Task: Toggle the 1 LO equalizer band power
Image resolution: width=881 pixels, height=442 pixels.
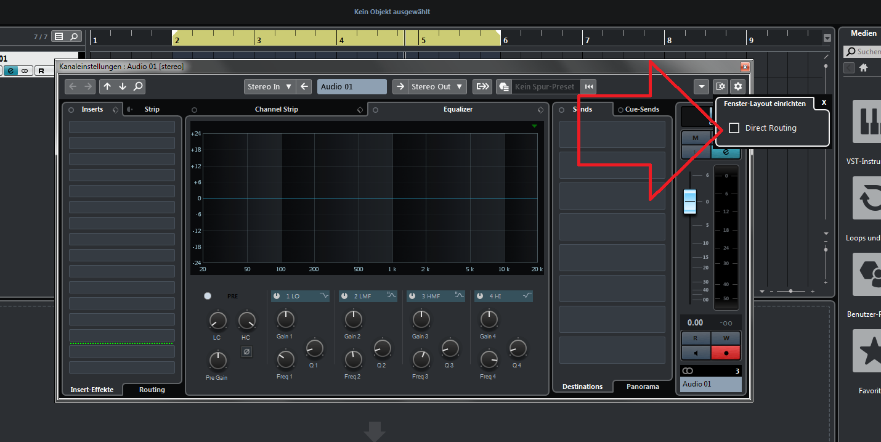Action: (x=277, y=297)
